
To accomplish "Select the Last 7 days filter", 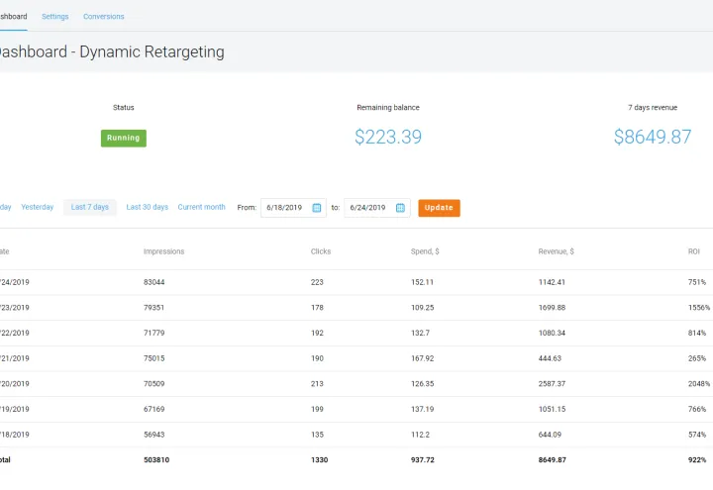I will [x=89, y=207].
